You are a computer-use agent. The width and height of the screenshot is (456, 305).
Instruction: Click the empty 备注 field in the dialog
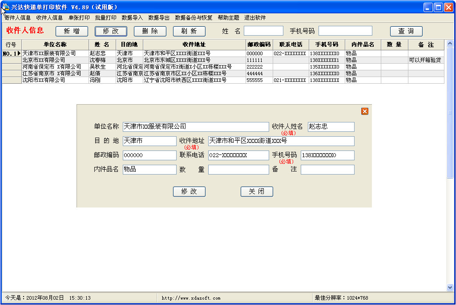pyautogui.click(x=327, y=169)
